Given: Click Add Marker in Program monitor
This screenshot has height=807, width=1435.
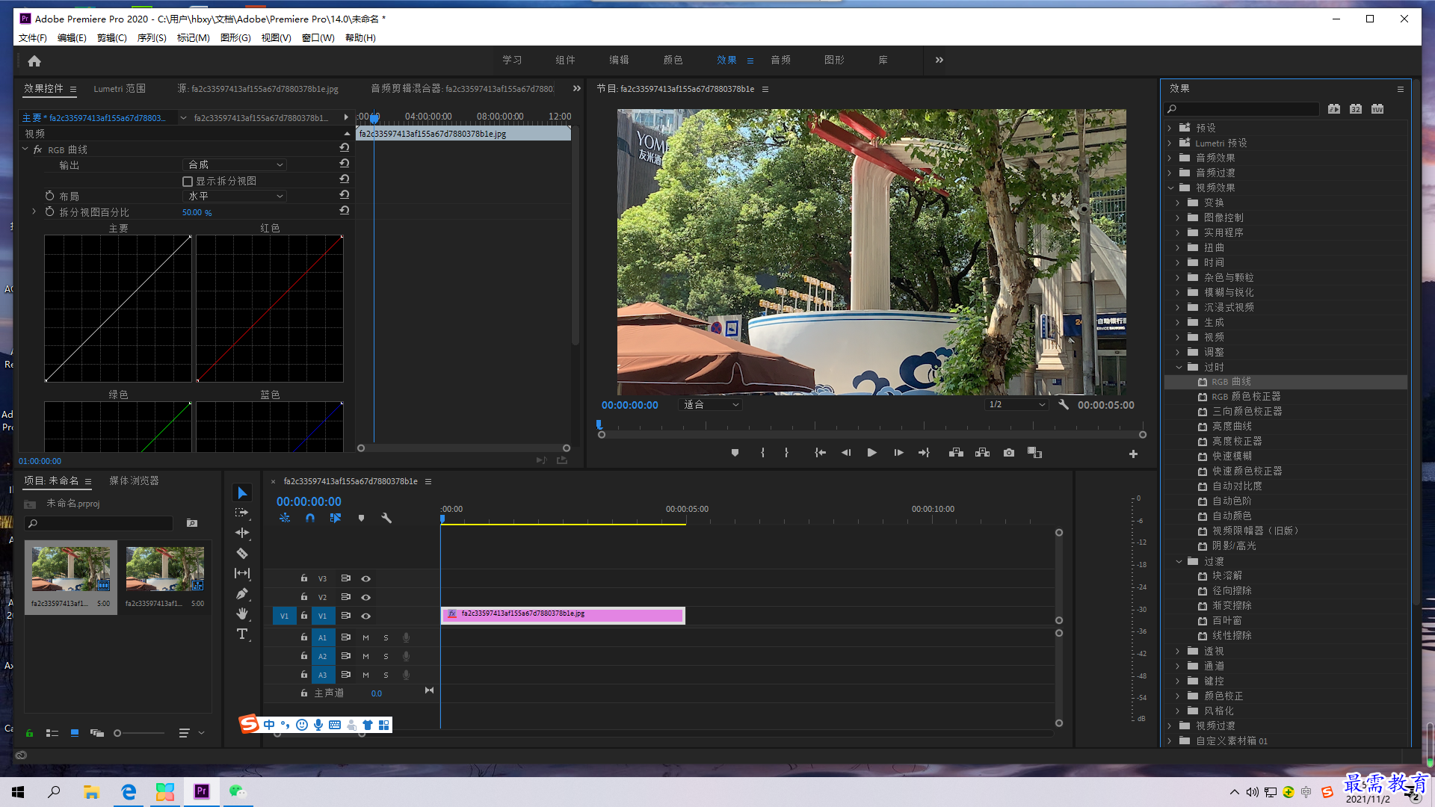Looking at the screenshot, I should 735,453.
